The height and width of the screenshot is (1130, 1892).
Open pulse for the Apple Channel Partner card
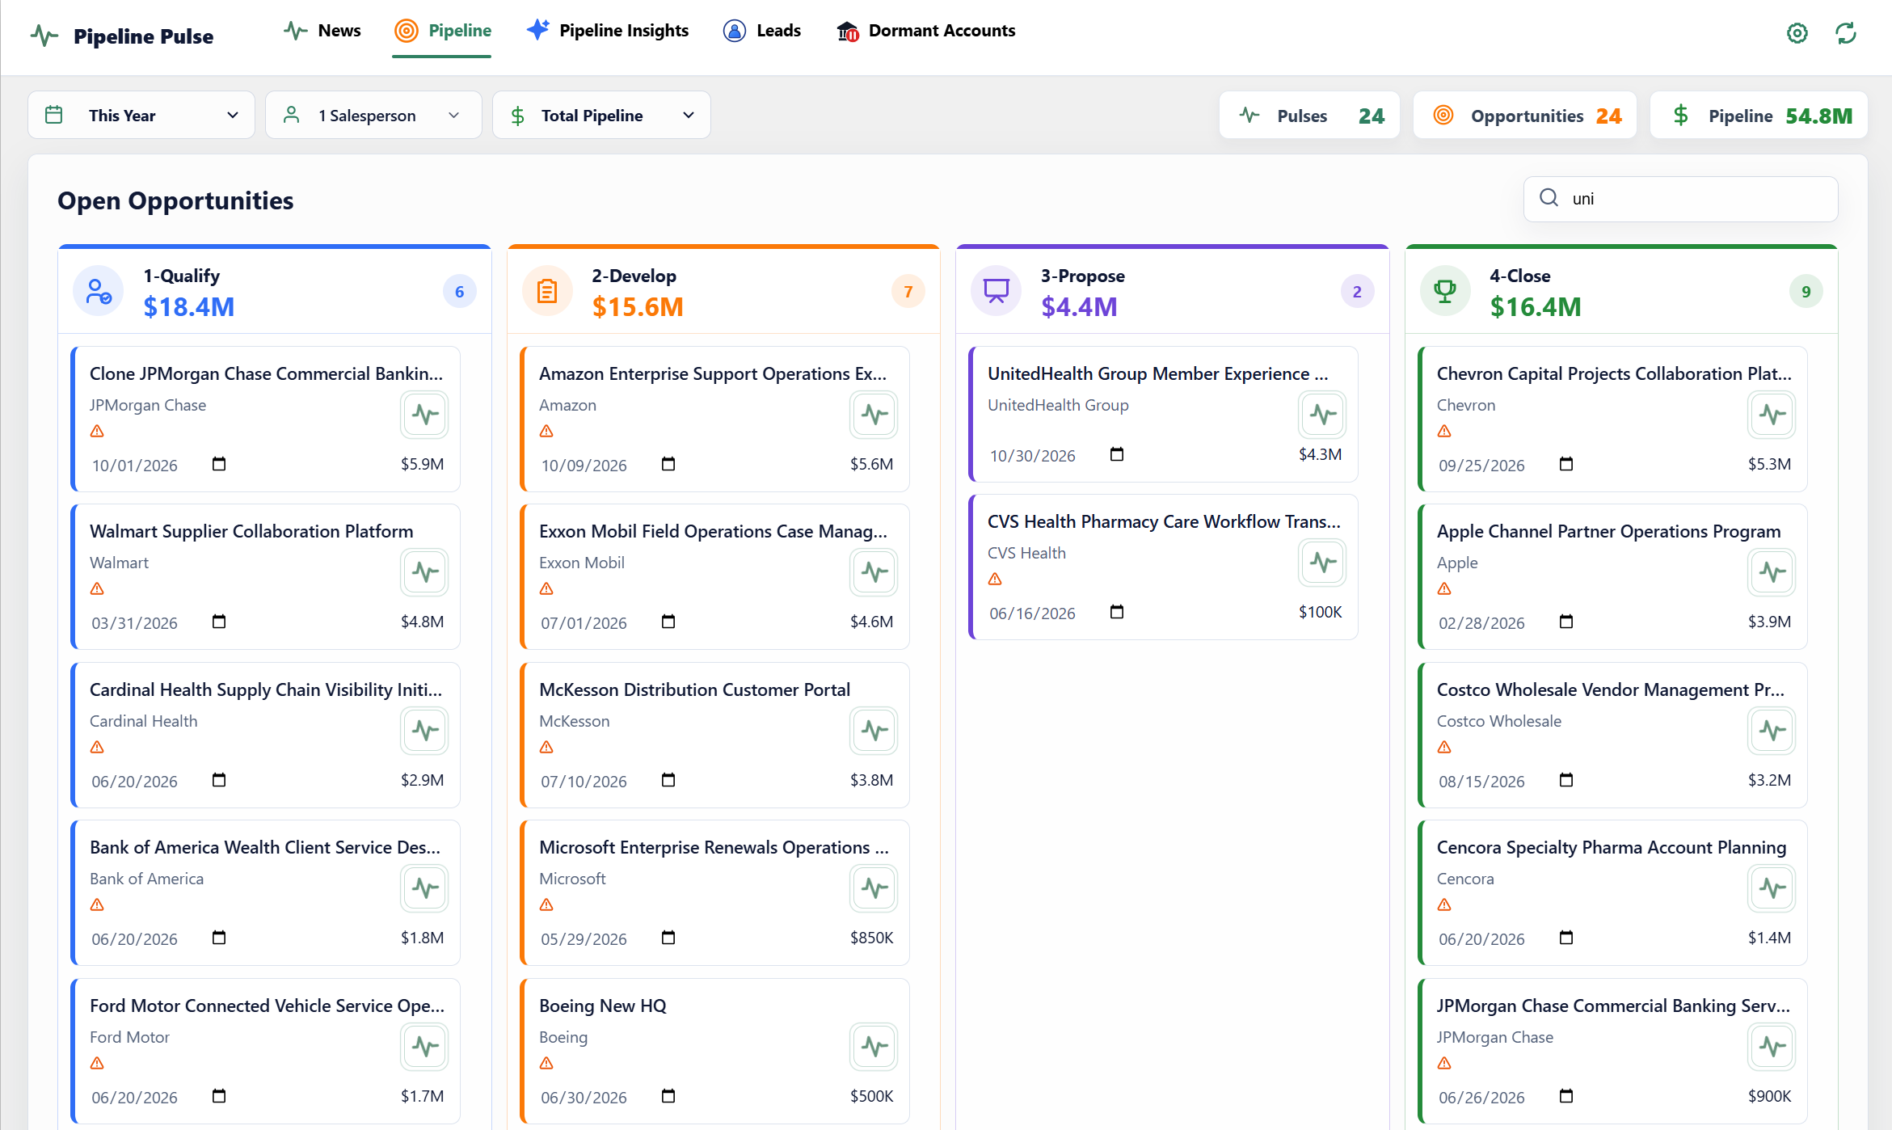pyautogui.click(x=1772, y=572)
